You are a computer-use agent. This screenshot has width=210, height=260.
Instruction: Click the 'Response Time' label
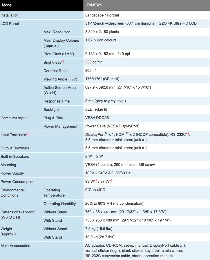pos(57,101)
